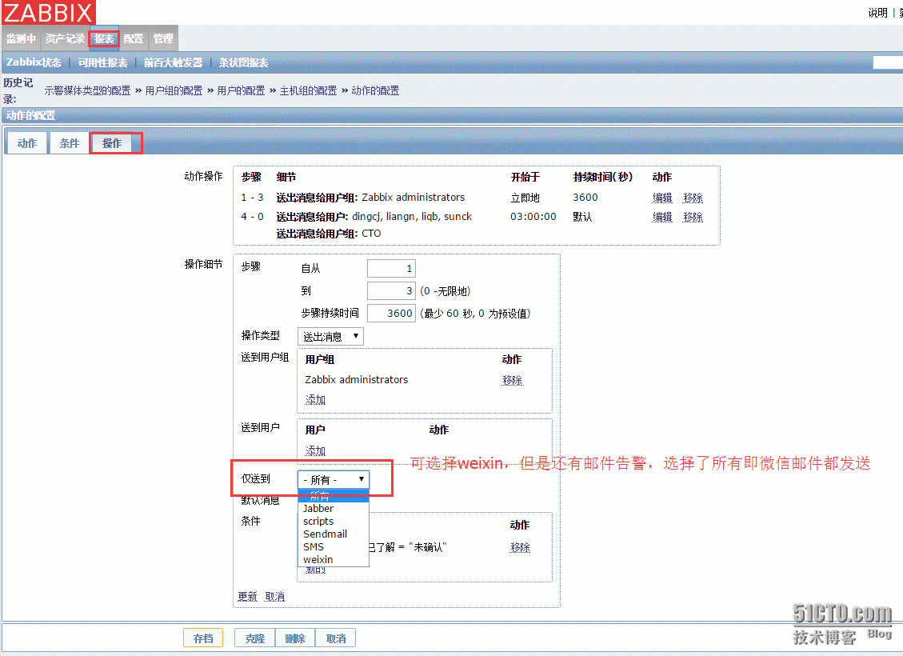903x656 pixels.
Task: Edit operation step 4 - 0
Action: pyautogui.click(x=662, y=217)
